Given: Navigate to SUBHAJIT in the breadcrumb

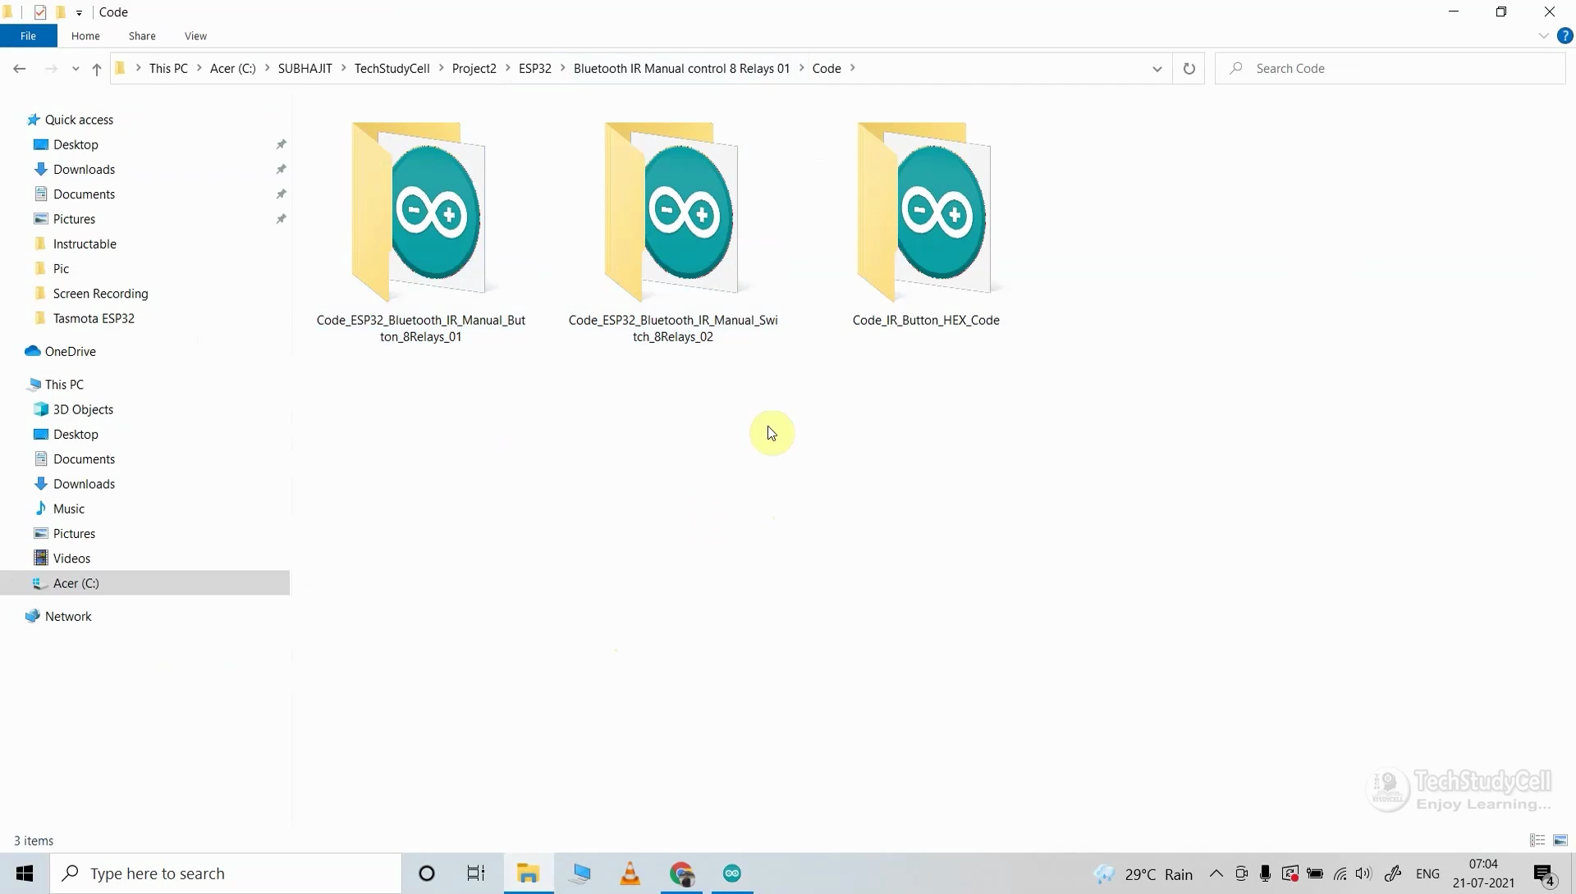Looking at the screenshot, I should (305, 68).
